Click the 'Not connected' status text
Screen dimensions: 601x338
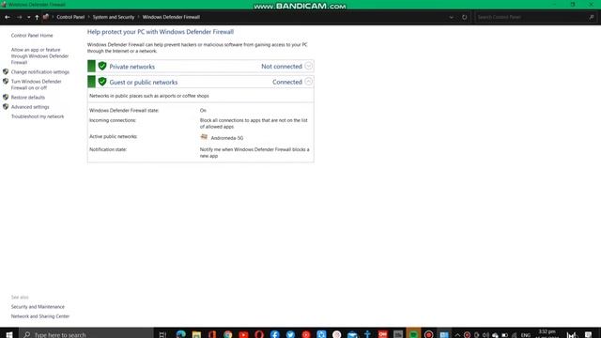click(x=282, y=67)
